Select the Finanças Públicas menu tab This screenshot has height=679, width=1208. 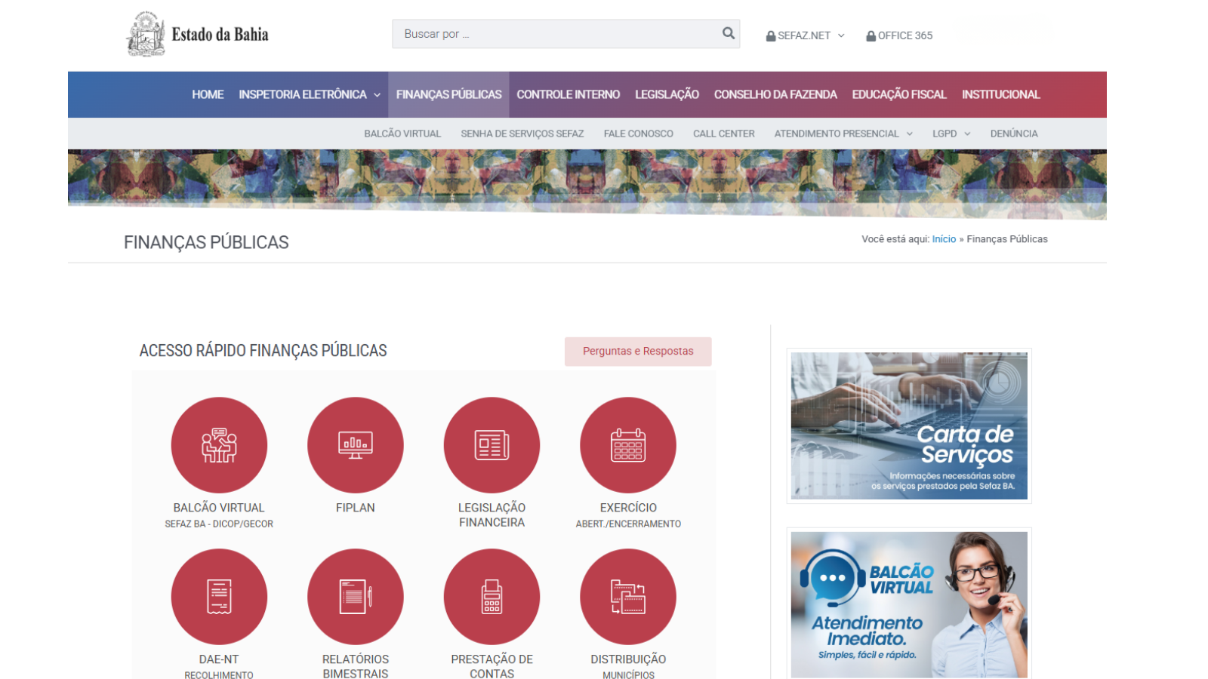point(449,94)
